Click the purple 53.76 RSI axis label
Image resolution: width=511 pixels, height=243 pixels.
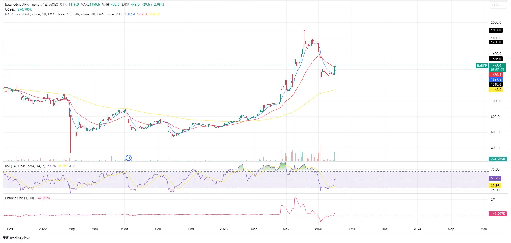(x=495, y=178)
